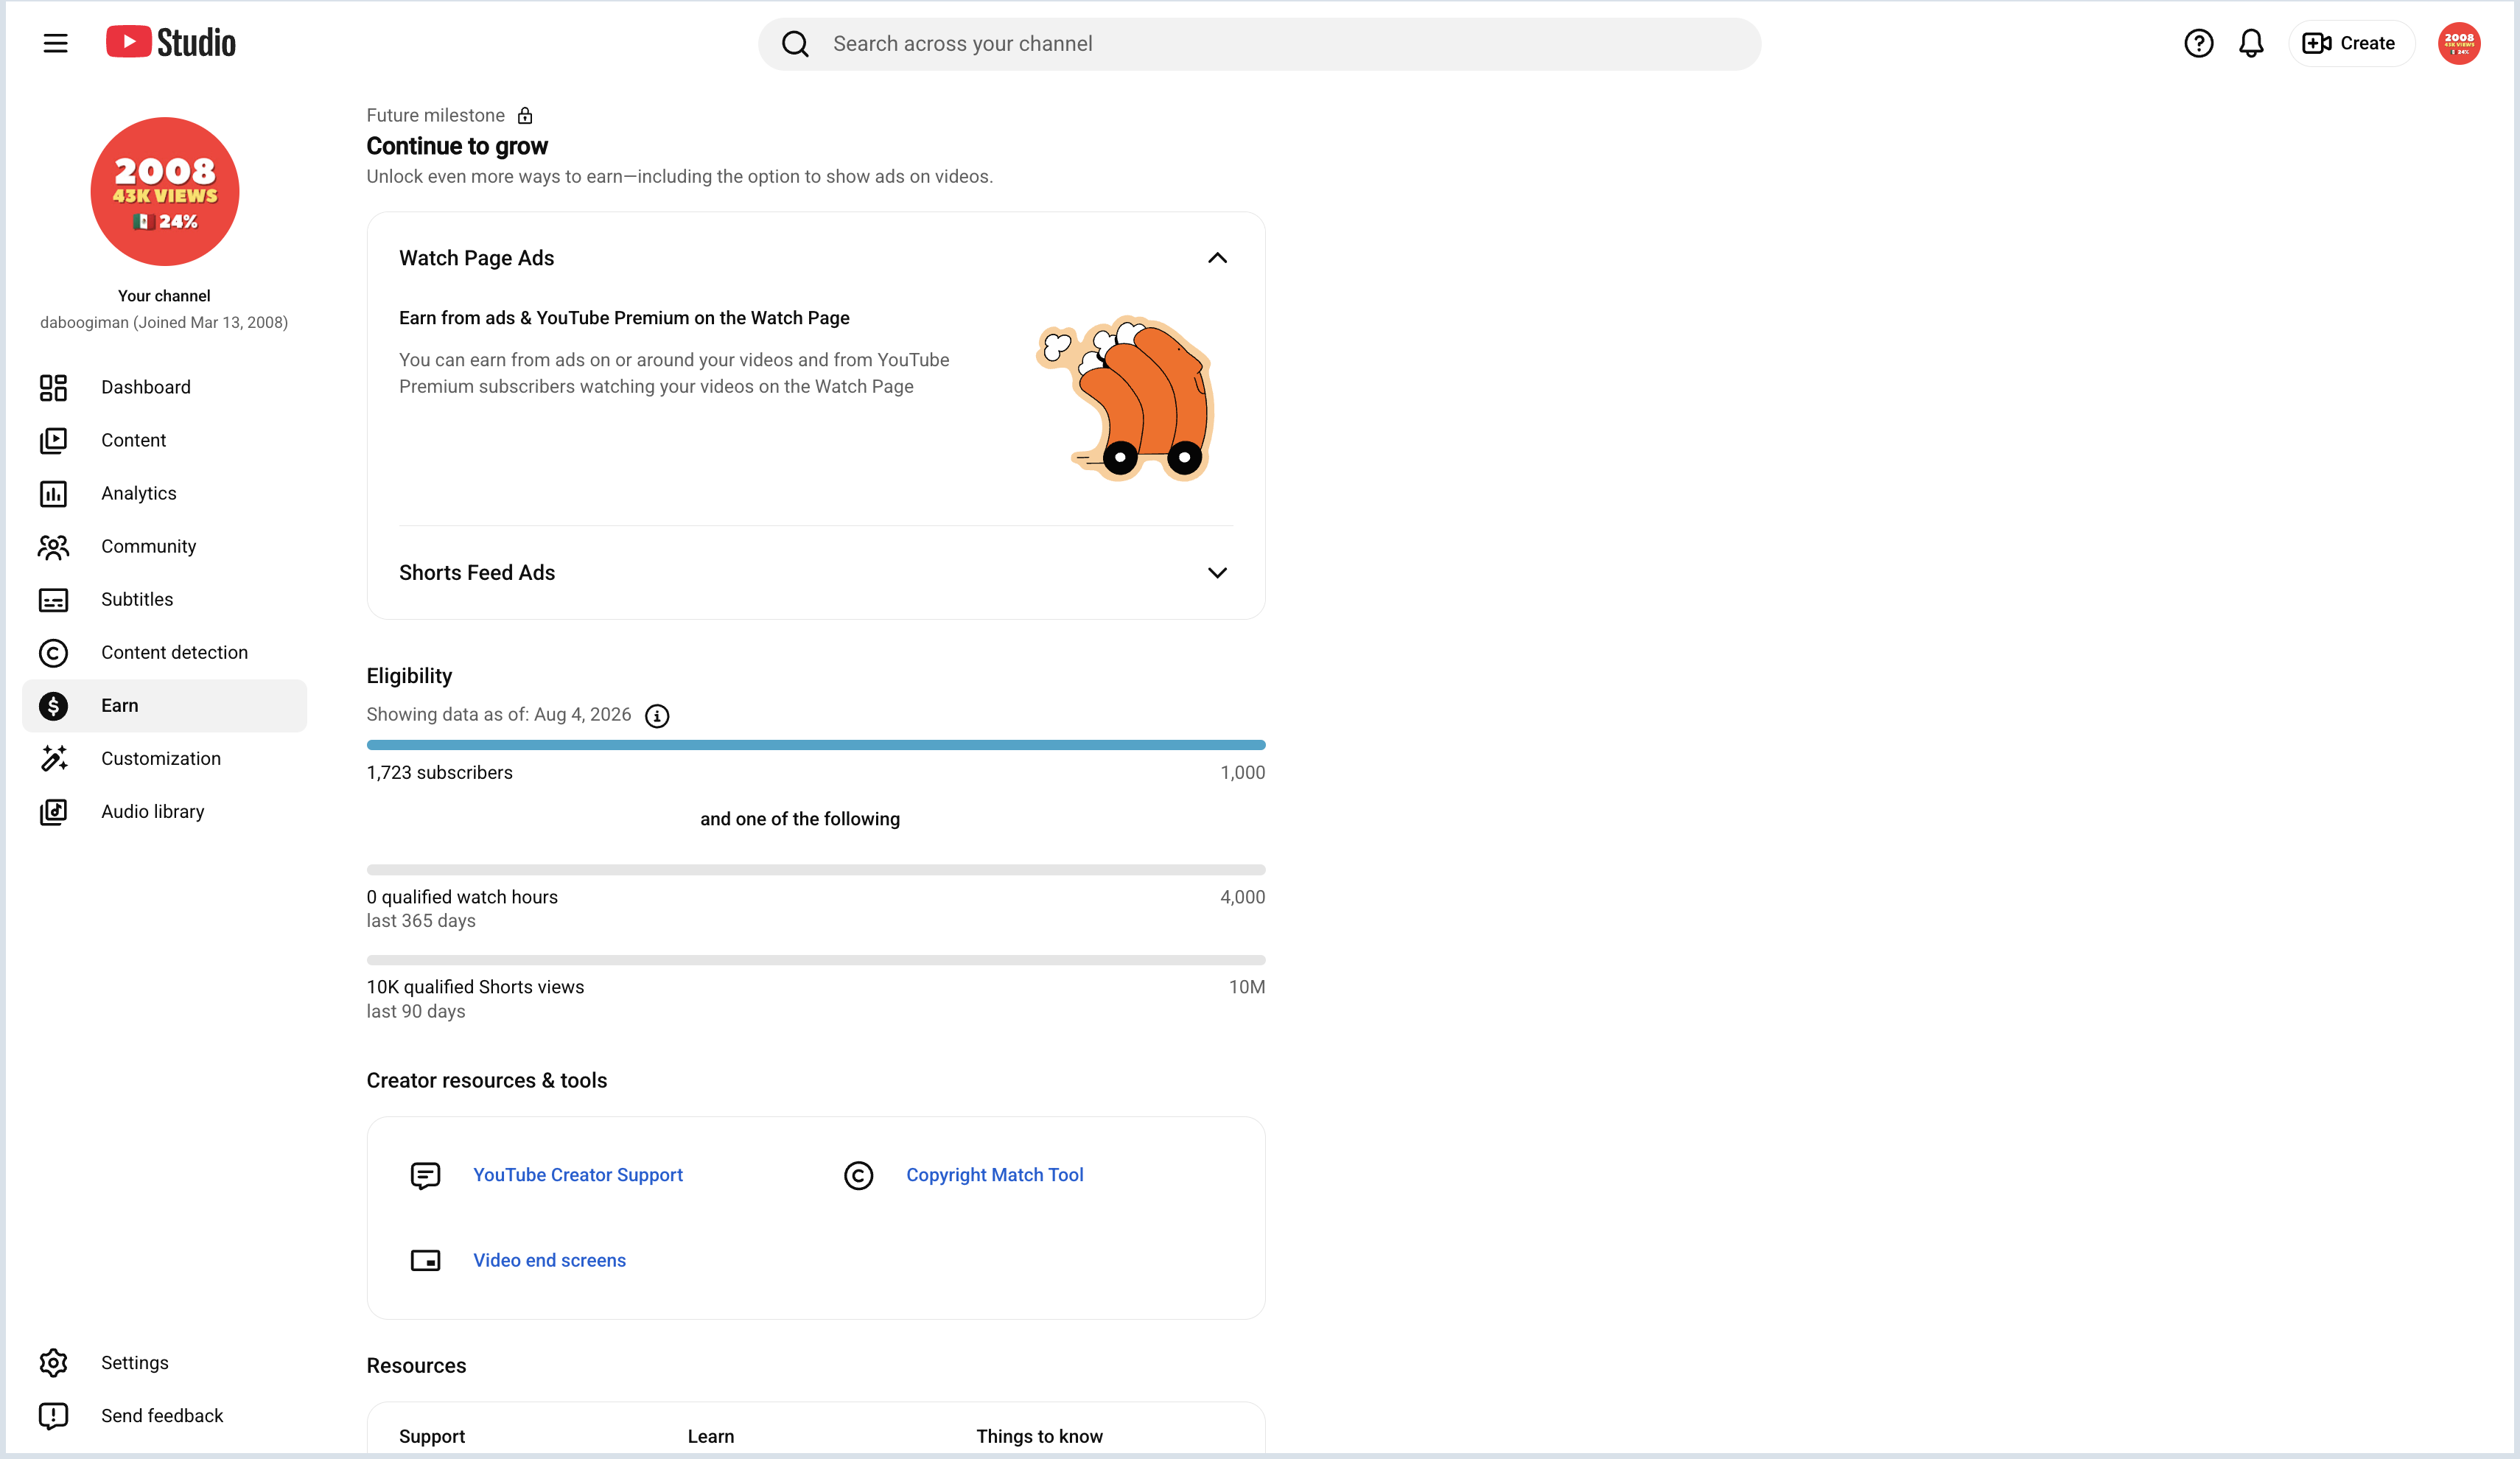This screenshot has height=1459, width=2520.
Task: Click the orange vehicle illustration
Action: pyautogui.click(x=1125, y=399)
